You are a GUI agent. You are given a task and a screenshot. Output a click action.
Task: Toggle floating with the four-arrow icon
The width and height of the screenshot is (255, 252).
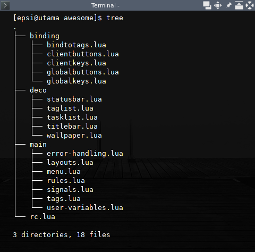click(x=218, y=5)
